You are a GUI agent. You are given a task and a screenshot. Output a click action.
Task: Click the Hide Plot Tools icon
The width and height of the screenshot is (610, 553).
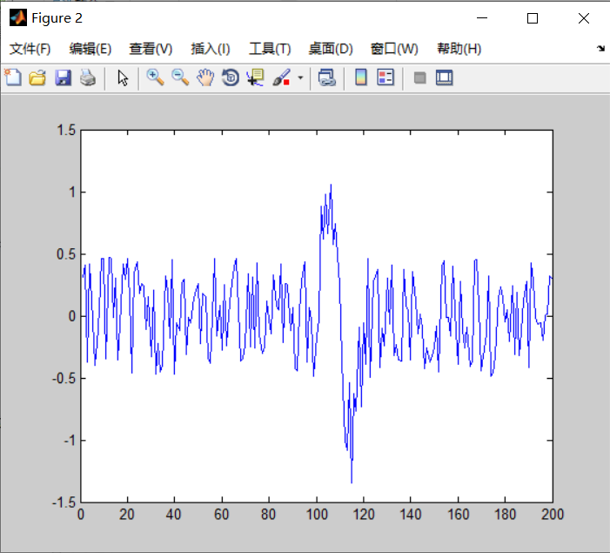(x=419, y=78)
